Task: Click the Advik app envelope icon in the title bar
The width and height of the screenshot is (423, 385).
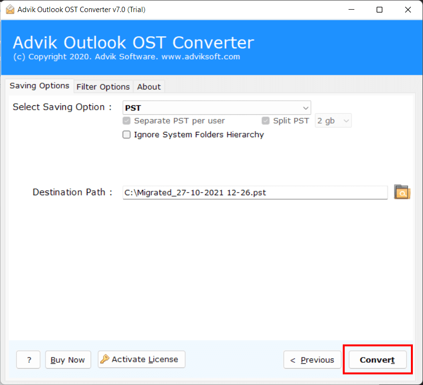Action: (10, 10)
